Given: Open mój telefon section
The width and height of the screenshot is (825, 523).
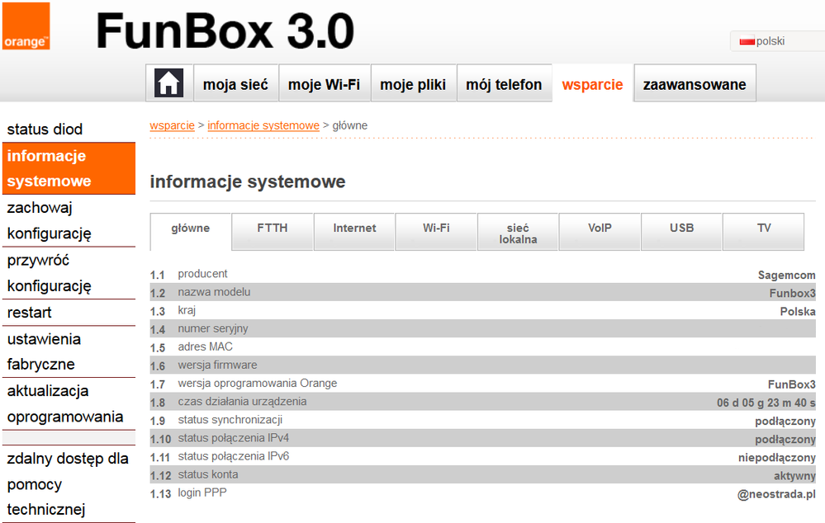Looking at the screenshot, I should [504, 82].
